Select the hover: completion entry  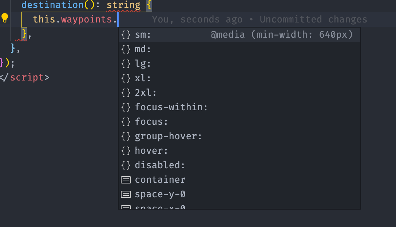coord(239,151)
